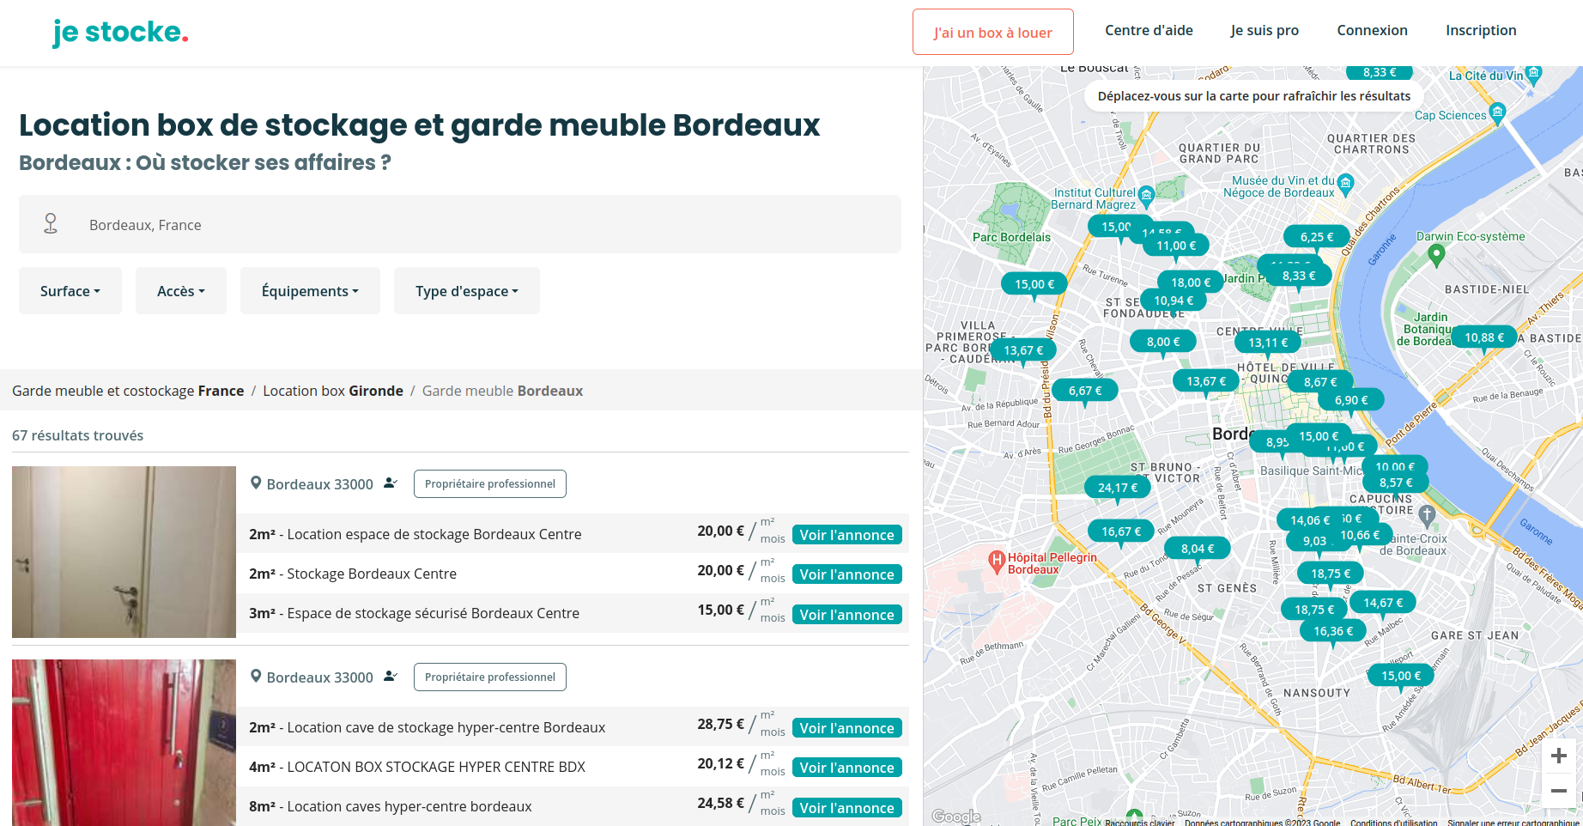The image size is (1583, 826).
Task: Select the 16,36 € map price marker
Action: point(1333,631)
